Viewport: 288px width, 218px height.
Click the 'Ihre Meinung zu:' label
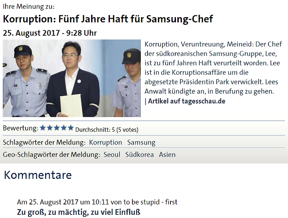click(29, 7)
